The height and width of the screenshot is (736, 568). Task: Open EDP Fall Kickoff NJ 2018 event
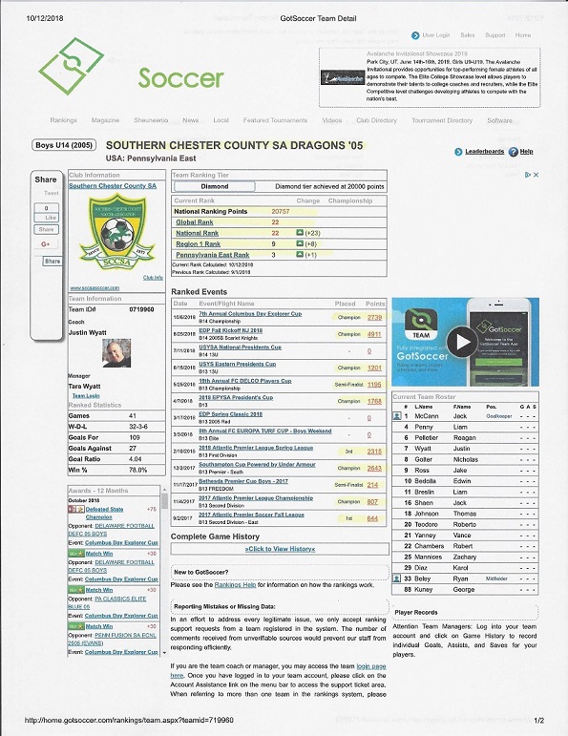pos(230,330)
